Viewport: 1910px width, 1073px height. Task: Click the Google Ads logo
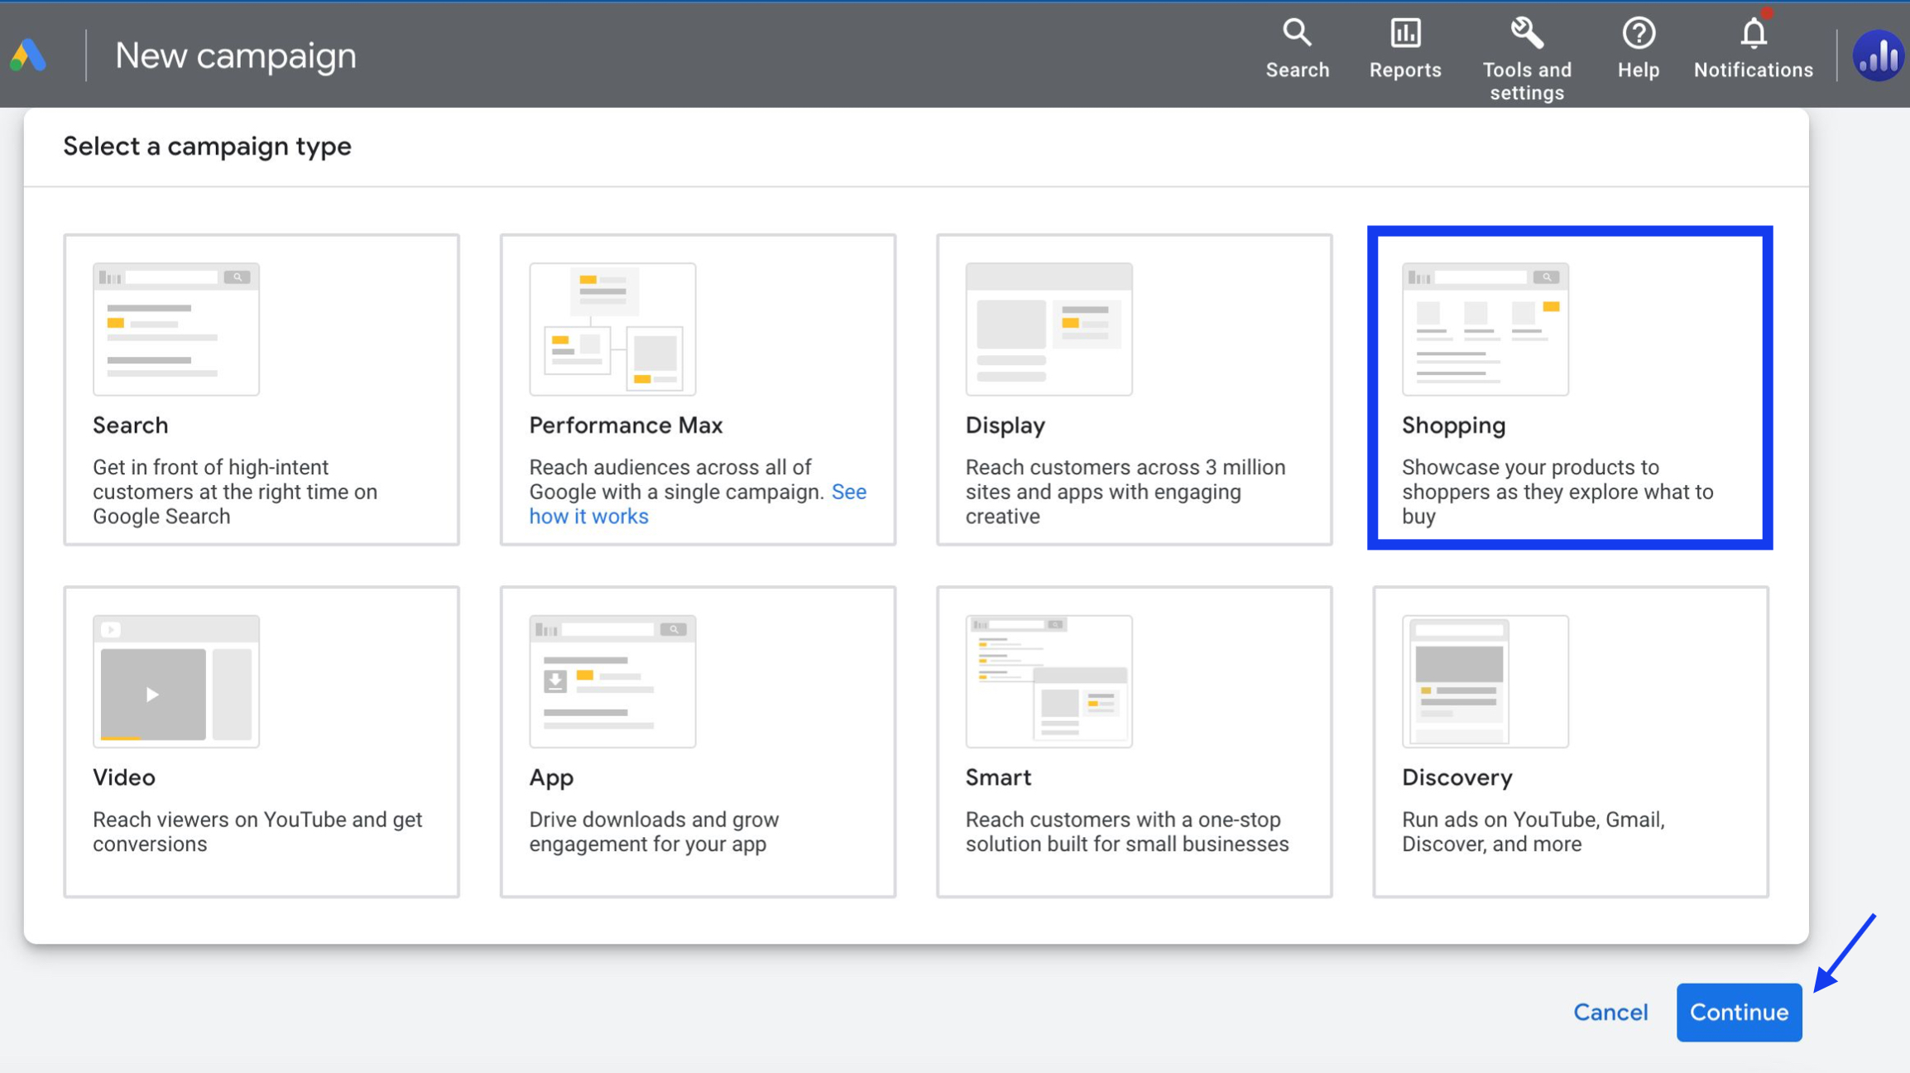tap(28, 55)
